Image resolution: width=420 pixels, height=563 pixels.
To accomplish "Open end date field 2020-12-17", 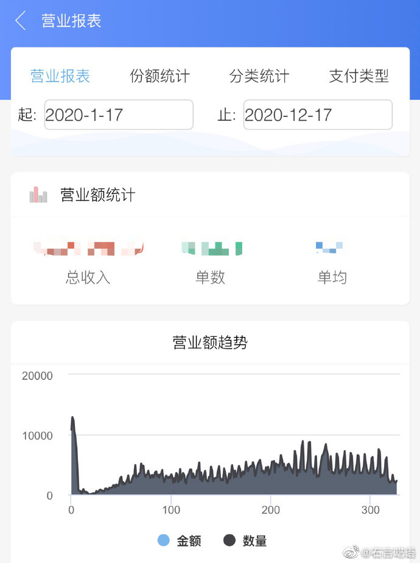I will point(318,115).
